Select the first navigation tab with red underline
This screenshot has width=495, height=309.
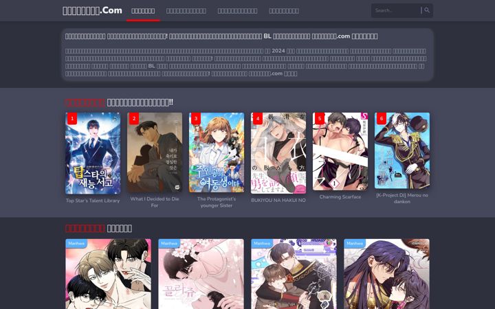pyautogui.click(x=143, y=11)
